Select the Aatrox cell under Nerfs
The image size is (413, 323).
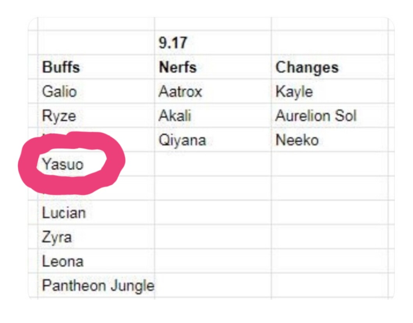pyautogui.click(x=213, y=91)
